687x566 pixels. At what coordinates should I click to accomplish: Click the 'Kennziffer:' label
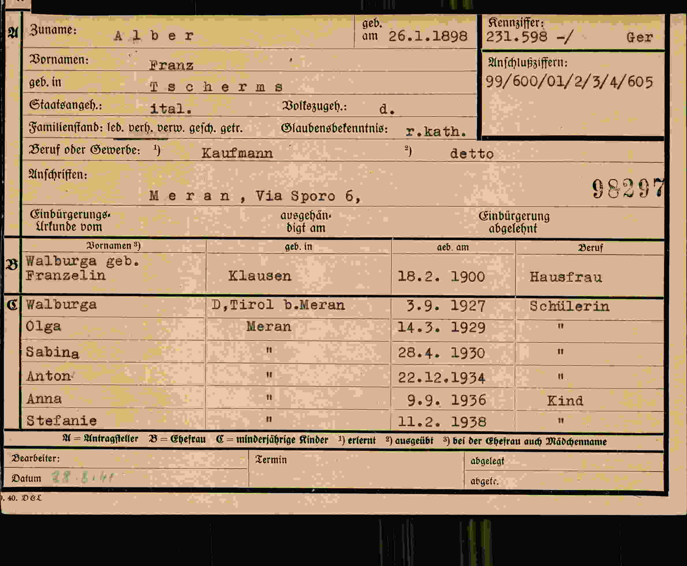pyautogui.click(x=516, y=23)
